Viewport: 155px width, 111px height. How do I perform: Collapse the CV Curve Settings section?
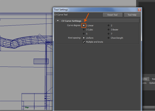coord(58,21)
